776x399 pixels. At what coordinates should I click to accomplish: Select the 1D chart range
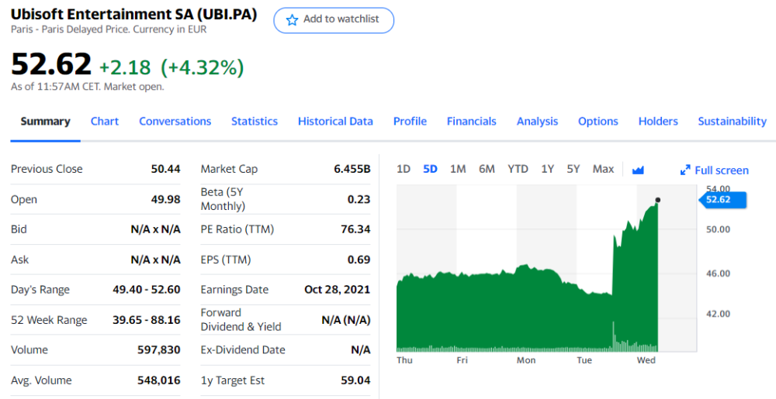click(404, 169)
